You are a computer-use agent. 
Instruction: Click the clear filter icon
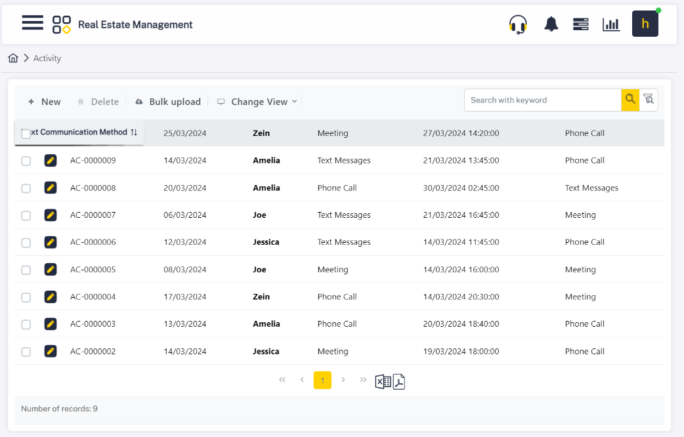pos(649,100)
